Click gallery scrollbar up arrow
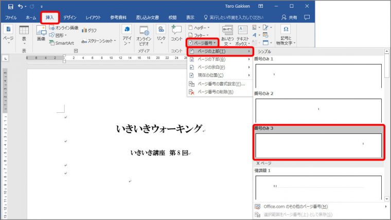 (x=387, y=51)
